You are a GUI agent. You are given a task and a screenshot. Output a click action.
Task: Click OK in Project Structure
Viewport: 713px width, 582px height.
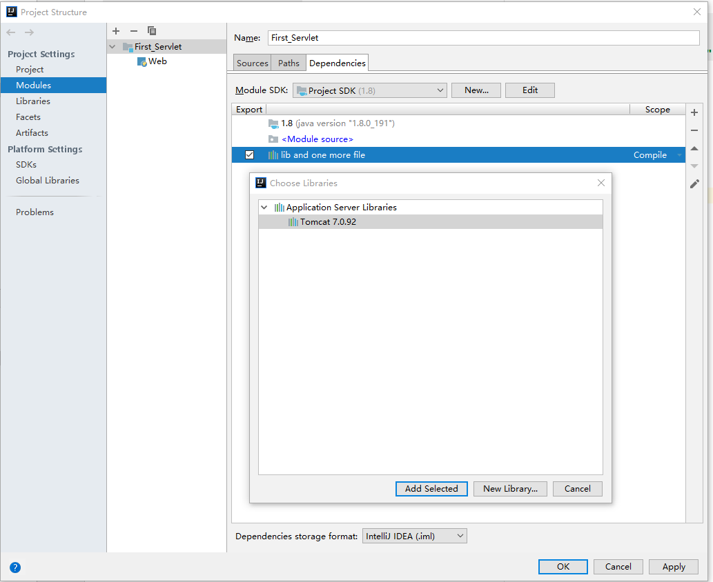tap(563, 567)
